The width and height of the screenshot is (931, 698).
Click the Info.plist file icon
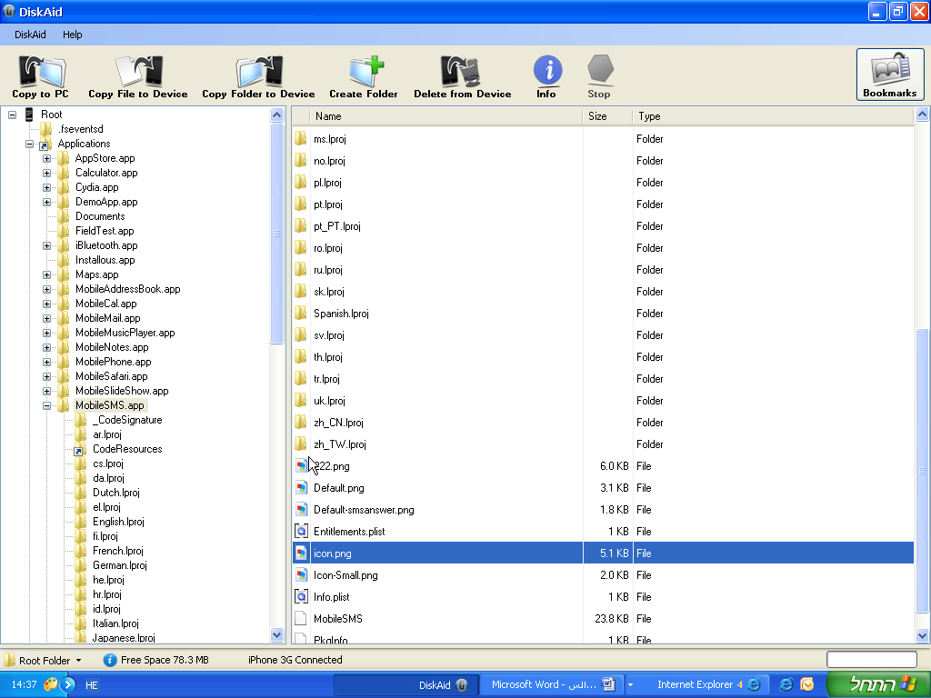point(301,597)
